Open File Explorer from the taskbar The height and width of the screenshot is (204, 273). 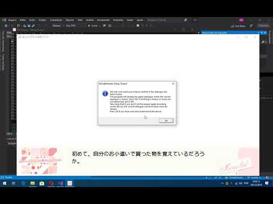click(32, 183)
